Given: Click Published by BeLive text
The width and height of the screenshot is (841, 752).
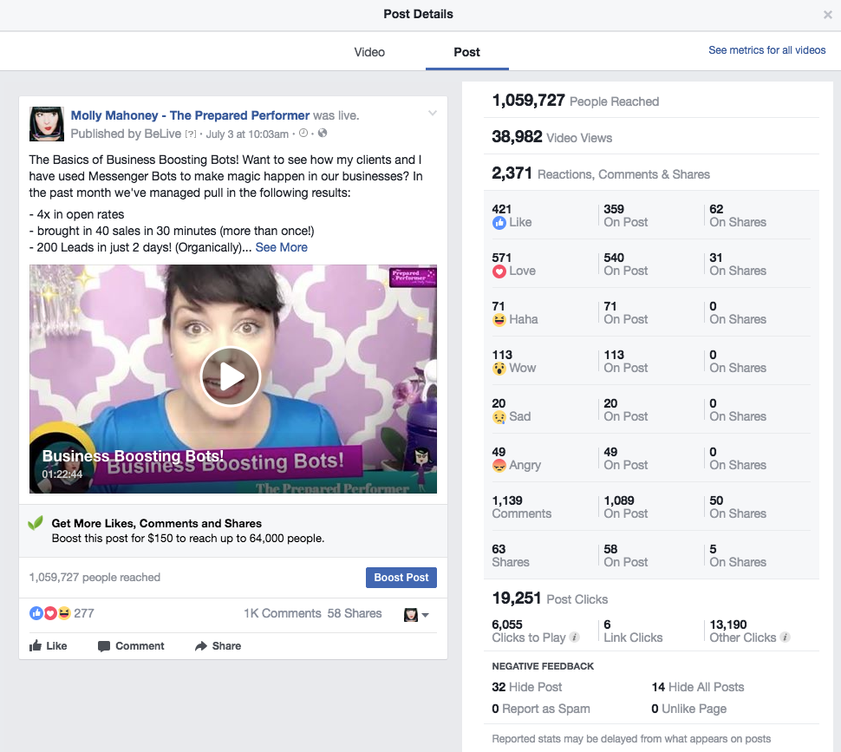Looking at the screenshot, I should click(x=126, y=134).
